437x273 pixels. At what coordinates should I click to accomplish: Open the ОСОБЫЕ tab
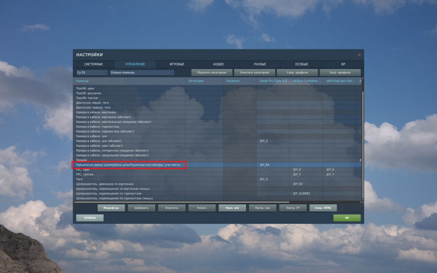302,64
